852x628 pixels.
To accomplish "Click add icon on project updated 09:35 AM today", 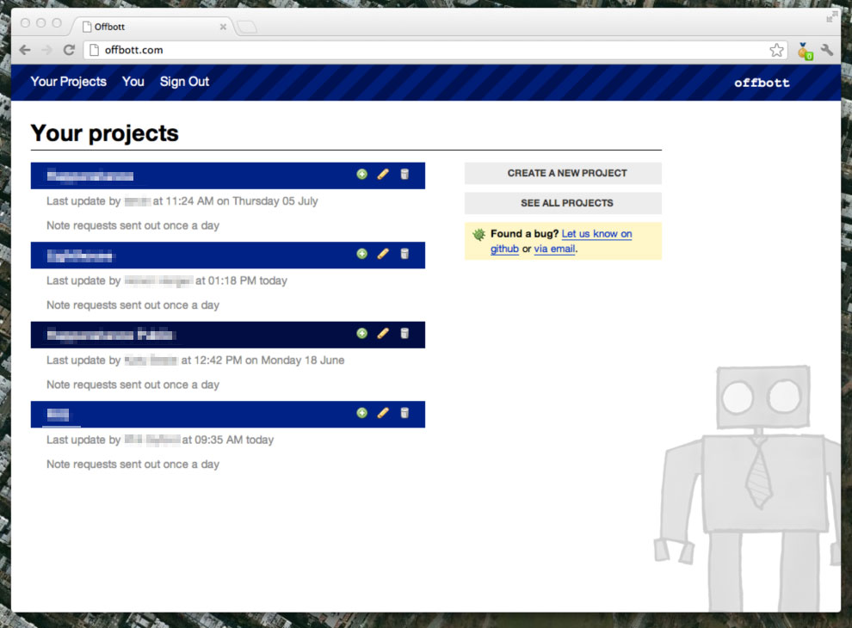I will [x=361, y=413].
